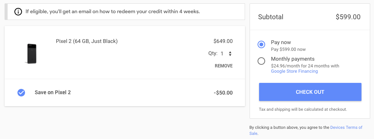Click the $649.00 item price
This screenshot has width=374, height=139.
(x=223, y=41)
